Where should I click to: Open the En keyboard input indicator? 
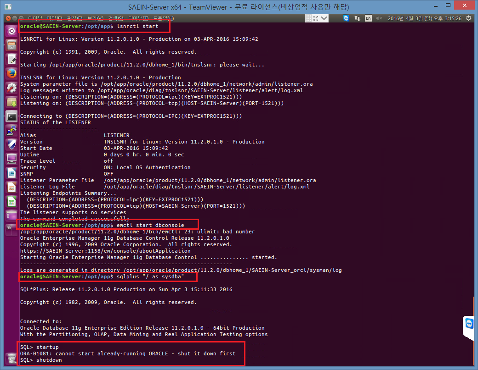tap(368, 18)
